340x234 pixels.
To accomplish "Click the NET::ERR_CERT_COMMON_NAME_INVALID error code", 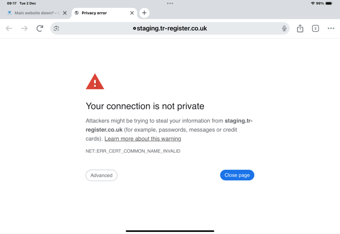I will tap(133, 151).
